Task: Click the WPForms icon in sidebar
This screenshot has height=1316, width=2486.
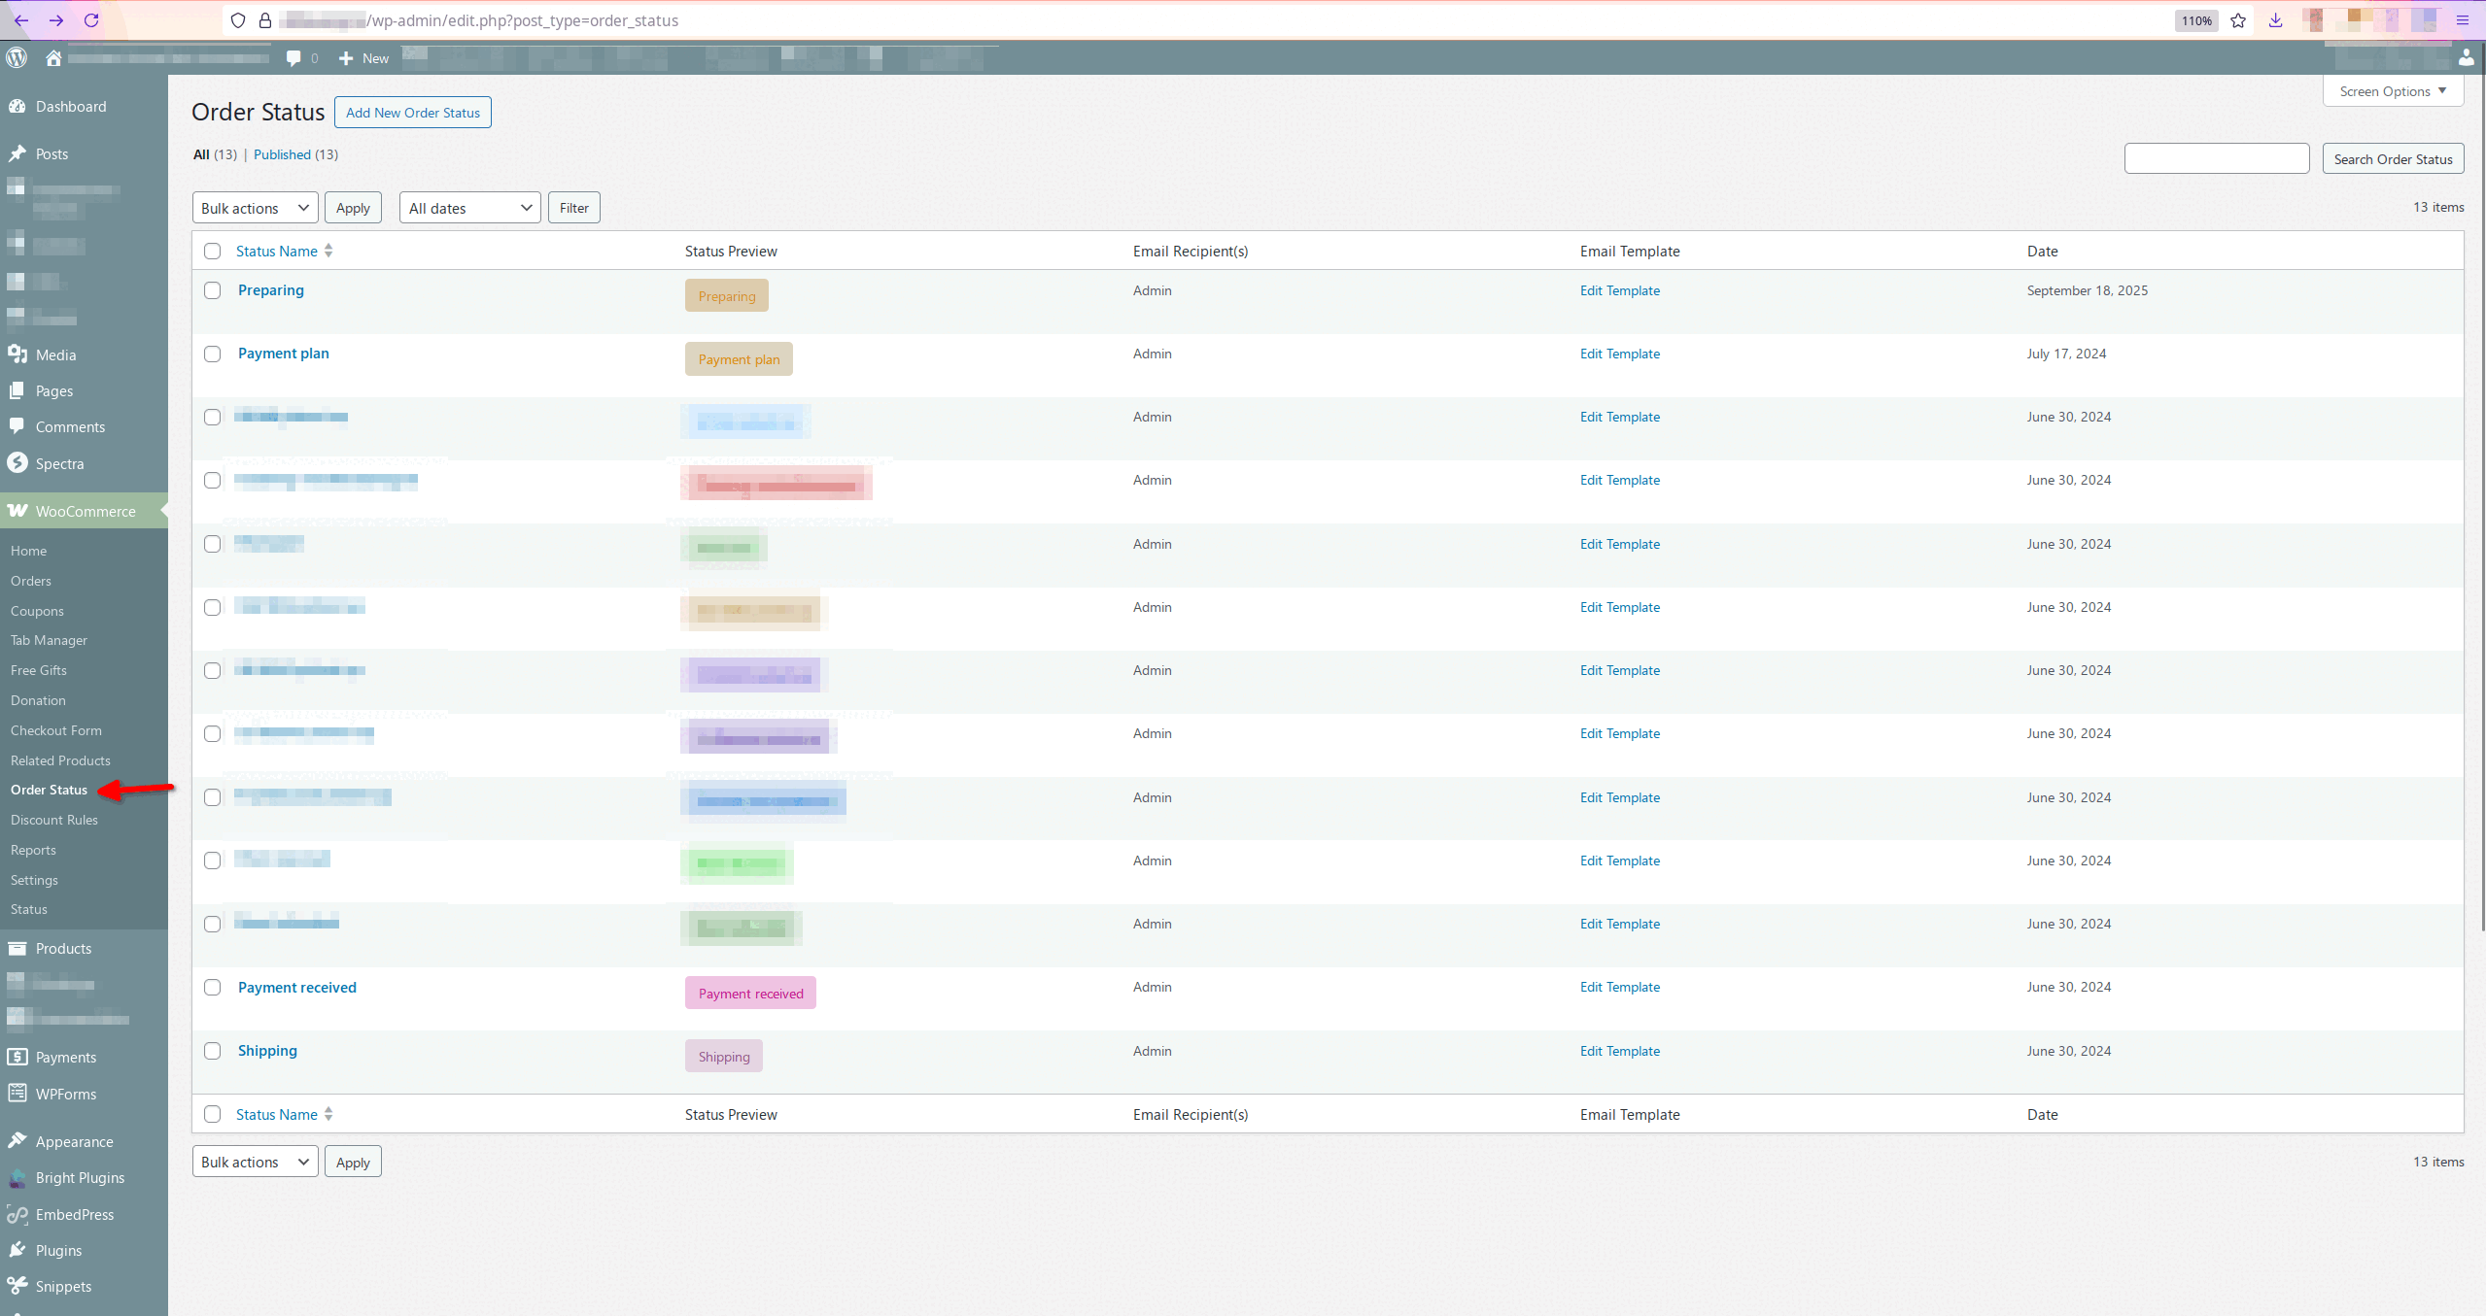Action: pos(17,1094)
